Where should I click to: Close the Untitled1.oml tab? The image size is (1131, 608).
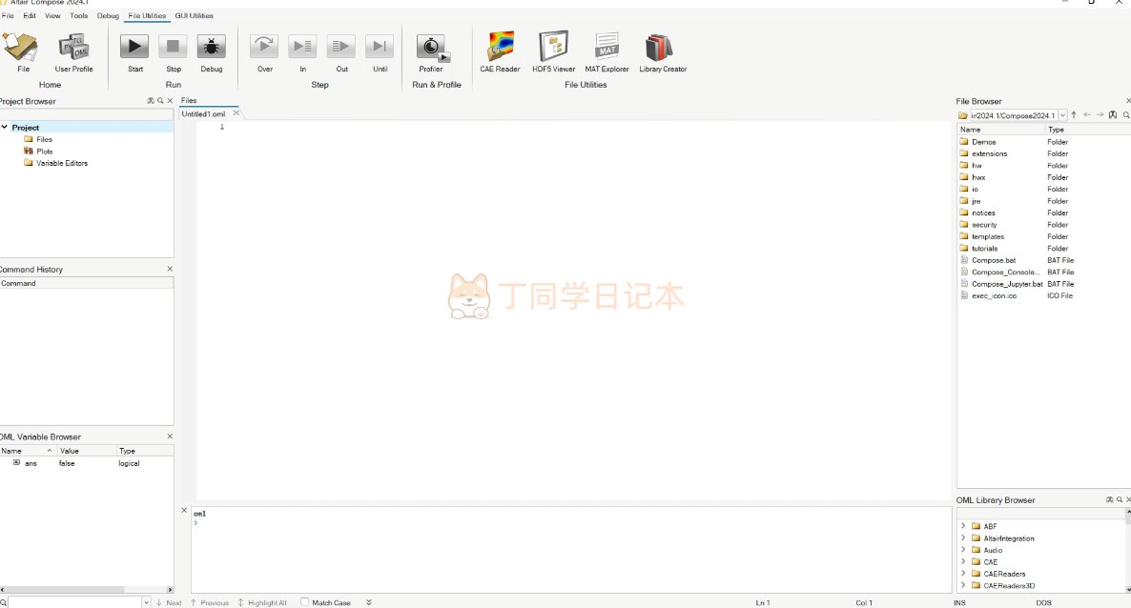(x=236, y=113)
